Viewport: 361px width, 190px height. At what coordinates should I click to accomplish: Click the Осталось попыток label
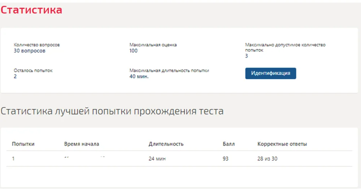click(x=33, y=70)
